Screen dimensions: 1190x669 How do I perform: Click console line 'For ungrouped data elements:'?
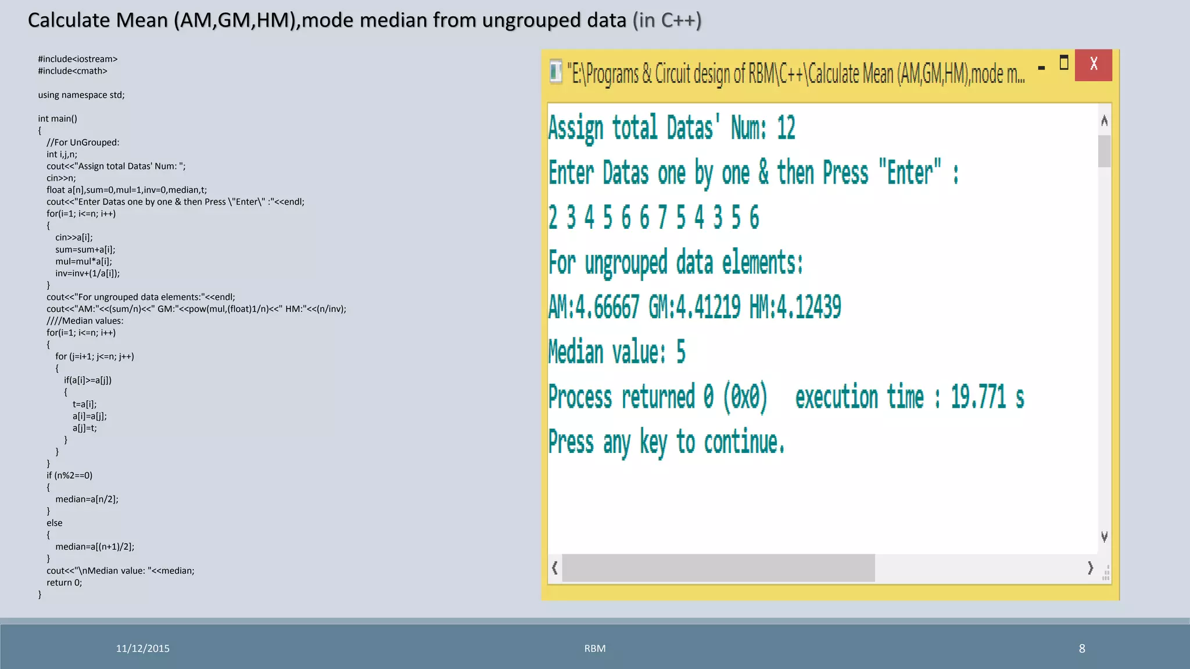676,263
